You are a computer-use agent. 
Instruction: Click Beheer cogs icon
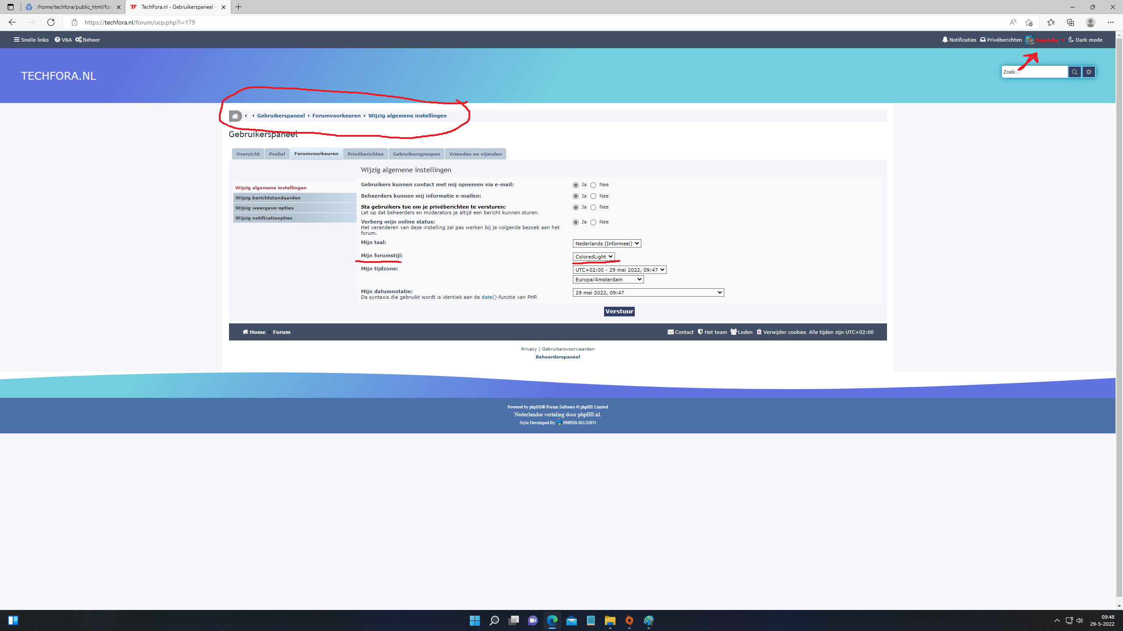pyautogui.click(x=79, y=40)
